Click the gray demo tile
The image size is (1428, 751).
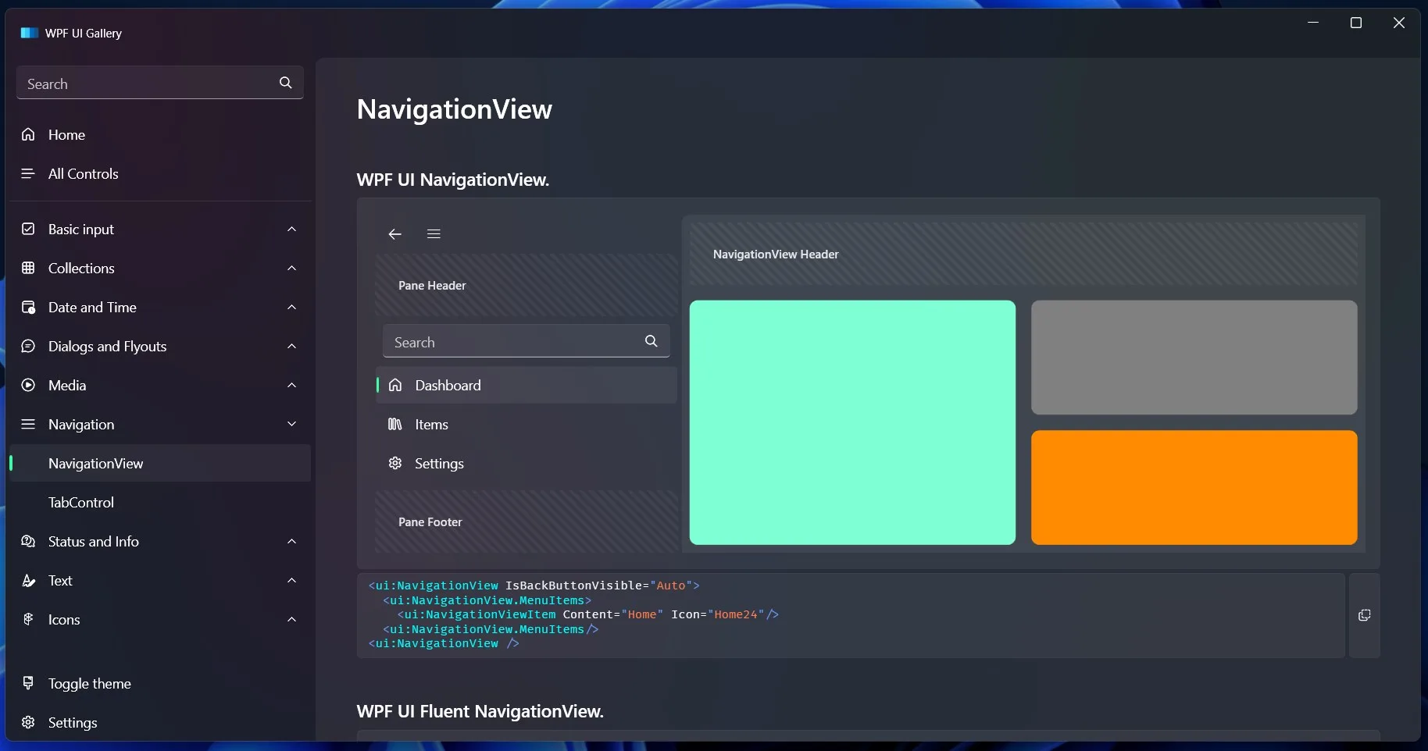click(1194, 358)
